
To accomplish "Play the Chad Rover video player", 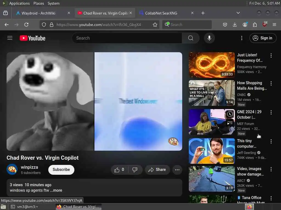I will click(x=94, y=101).
